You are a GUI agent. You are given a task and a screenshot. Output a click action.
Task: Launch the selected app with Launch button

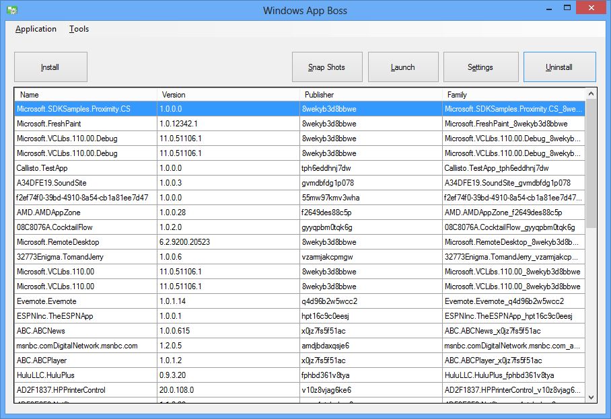pyautogui.click(x=403, y=67)
